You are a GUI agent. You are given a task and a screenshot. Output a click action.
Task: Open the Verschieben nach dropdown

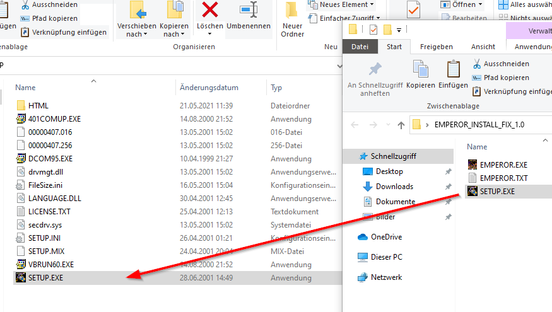(x=137, y=30)
